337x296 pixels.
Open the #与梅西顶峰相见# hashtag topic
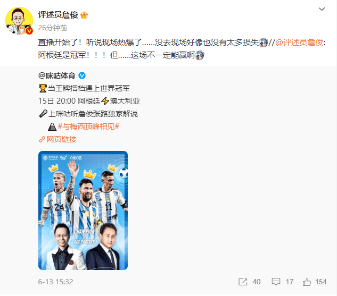pos(88,126)
